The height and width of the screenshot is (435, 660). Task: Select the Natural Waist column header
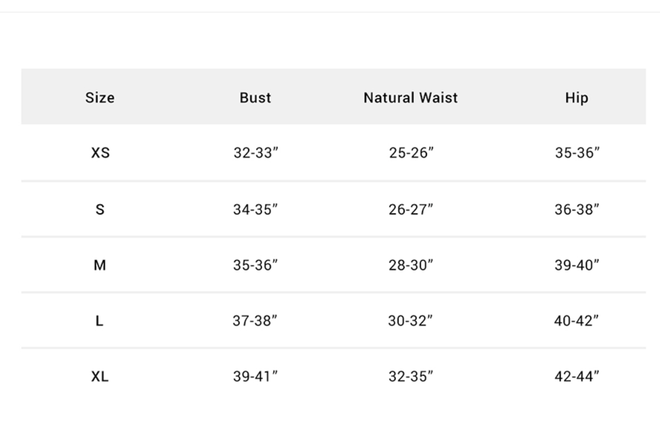coord(410,97)
